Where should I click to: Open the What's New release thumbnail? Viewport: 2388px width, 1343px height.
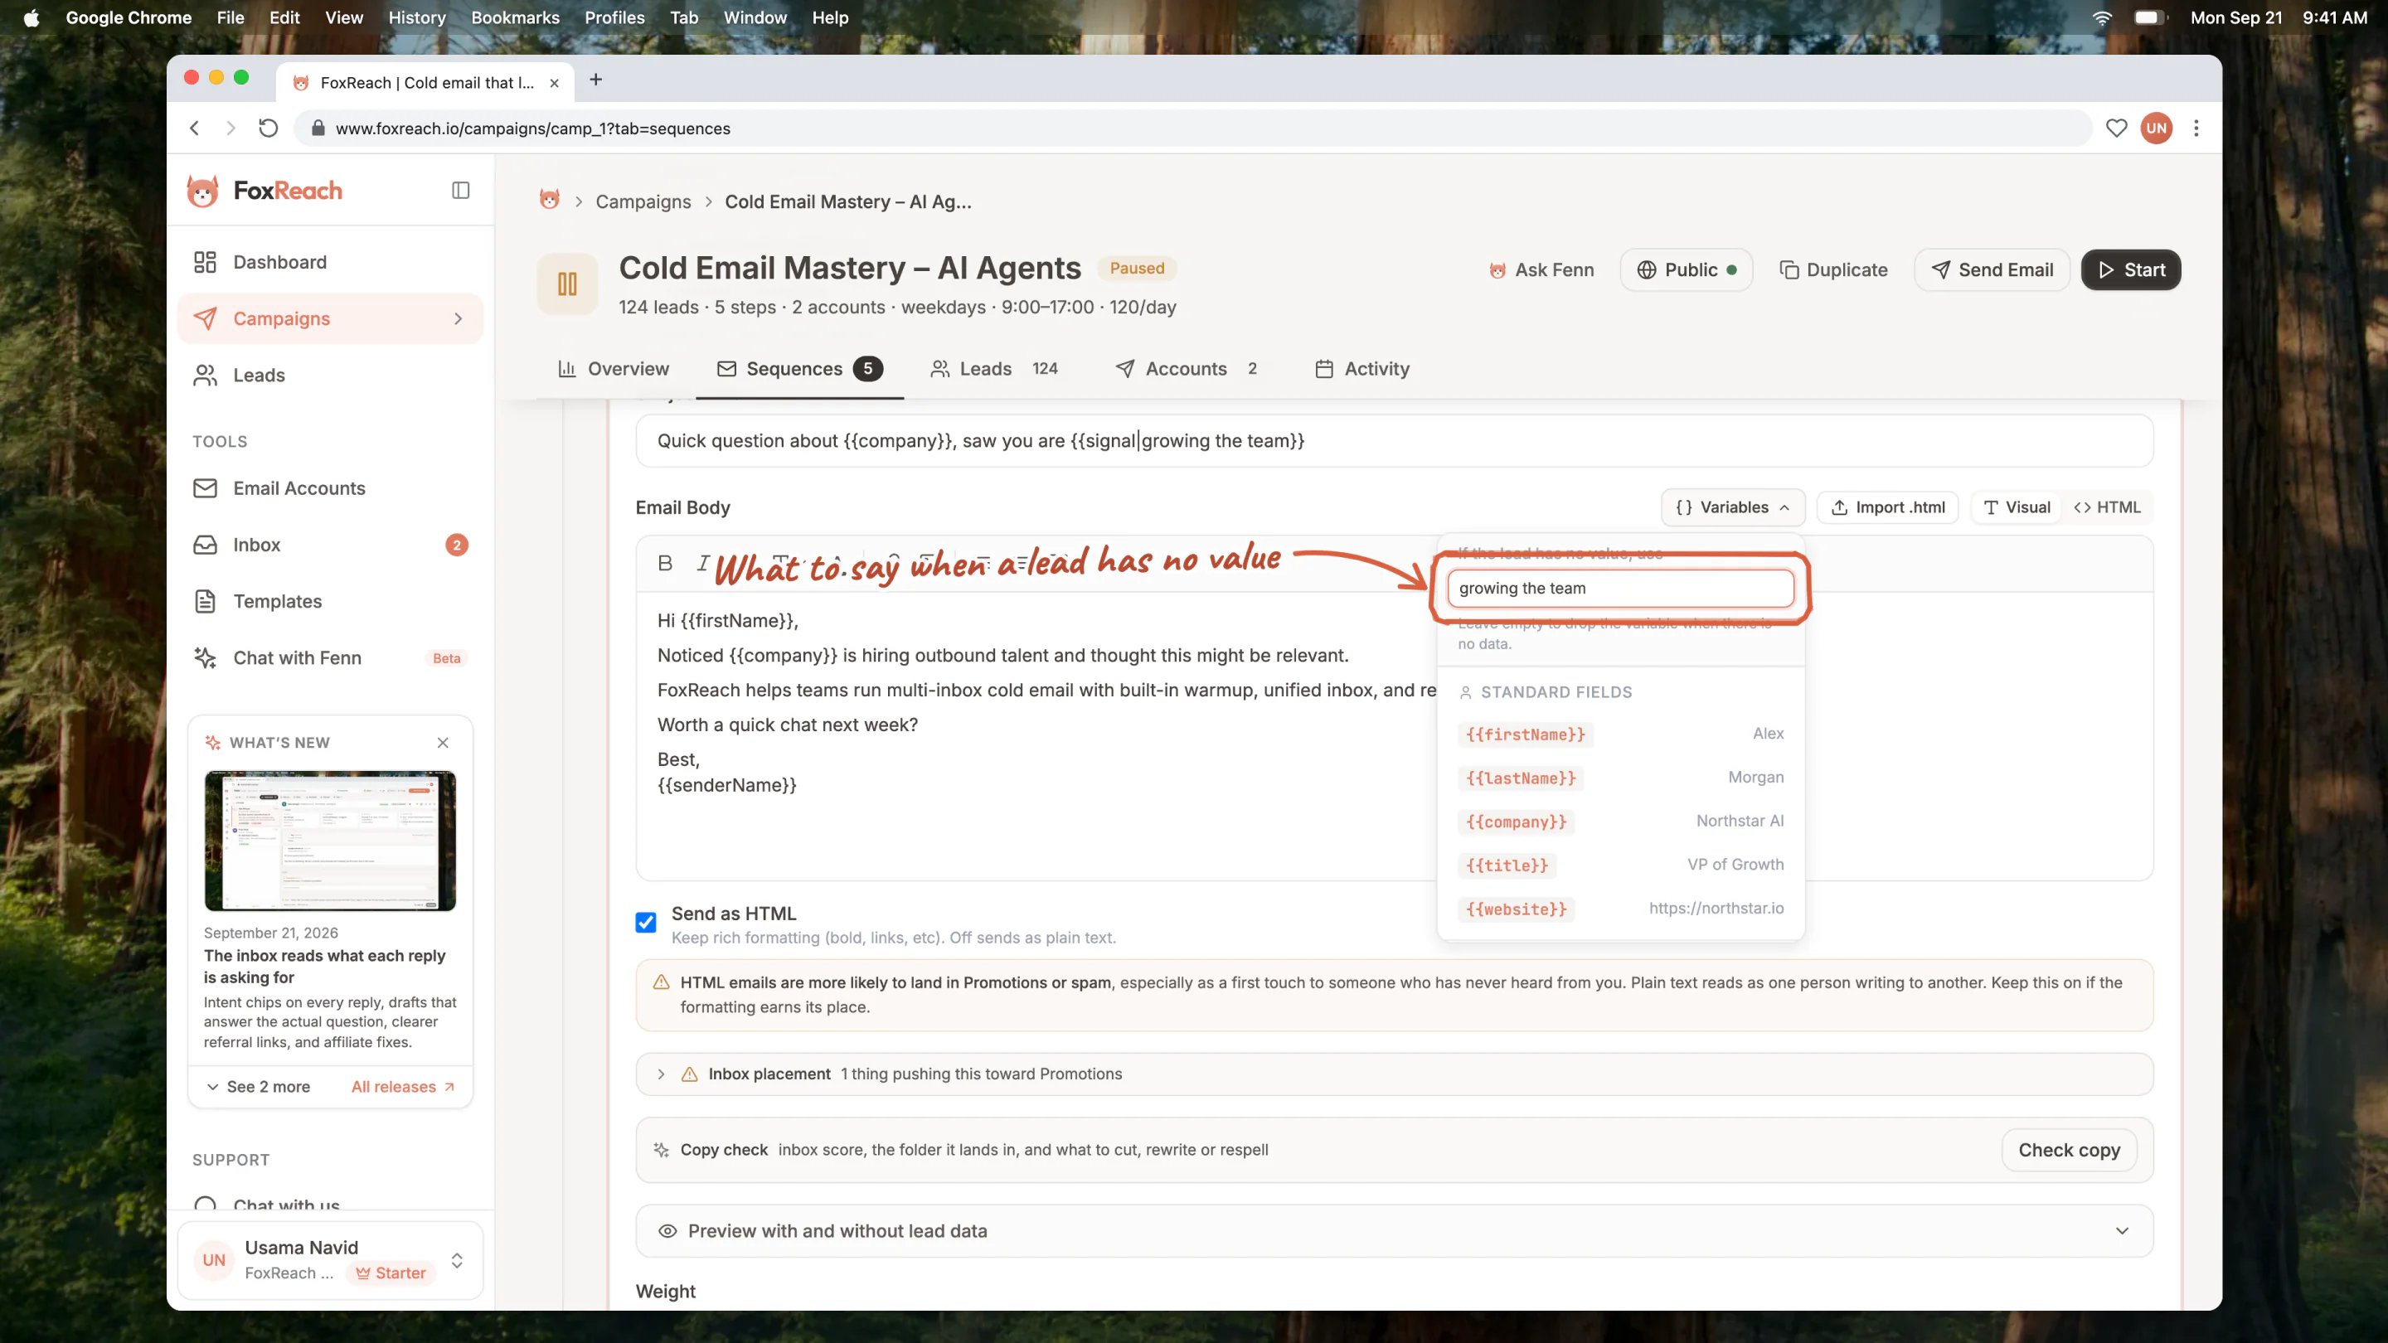[x=330, y=841]
